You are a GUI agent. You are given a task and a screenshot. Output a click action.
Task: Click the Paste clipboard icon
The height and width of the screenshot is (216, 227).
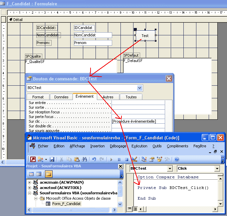pyautogui.click(x=77, y=159)
